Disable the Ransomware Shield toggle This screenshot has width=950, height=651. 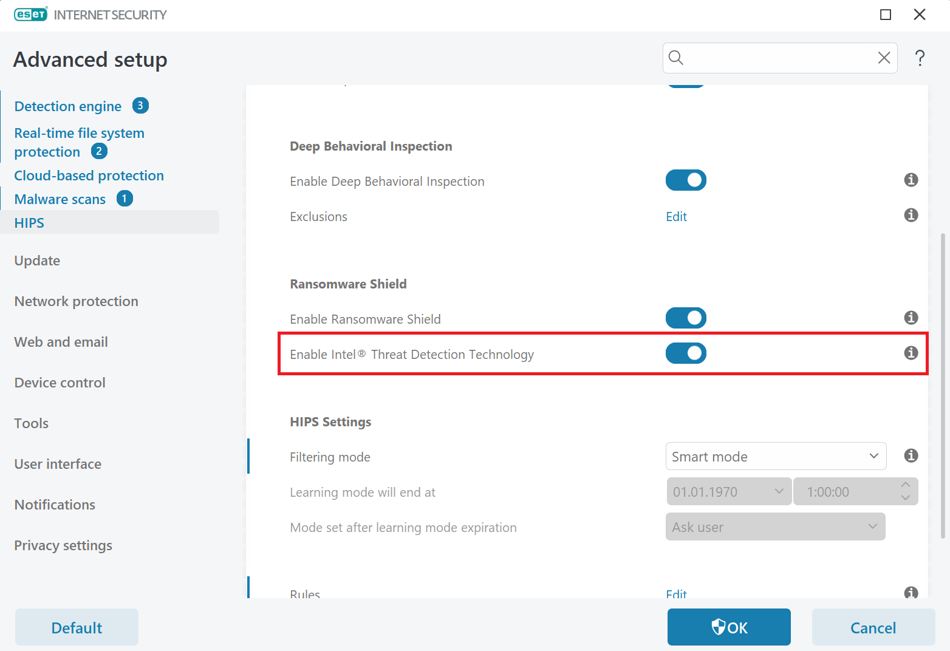point(686,318)
